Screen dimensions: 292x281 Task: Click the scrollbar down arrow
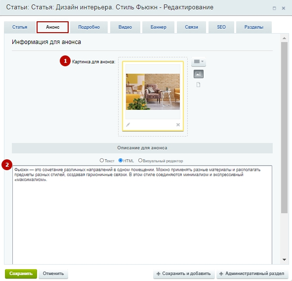(x=284, y=260)
